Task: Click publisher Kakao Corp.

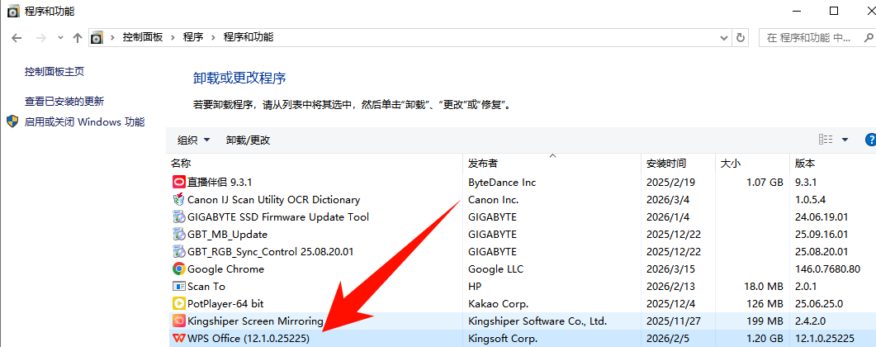Action: point(499,303)
